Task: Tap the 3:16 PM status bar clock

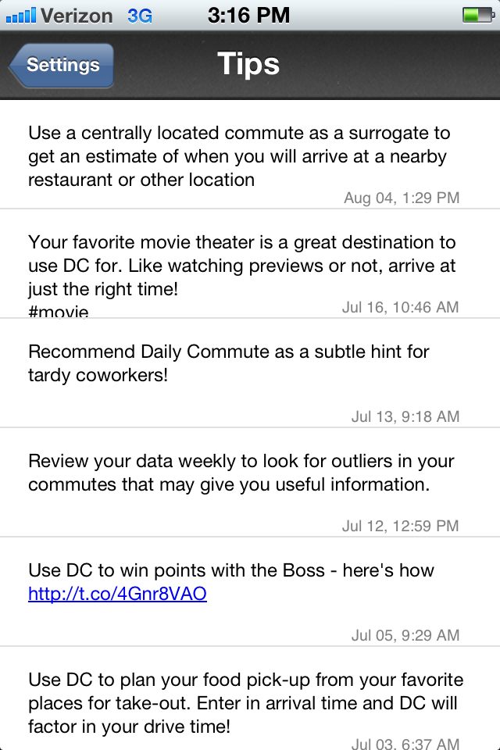Action: coord(249,15)
